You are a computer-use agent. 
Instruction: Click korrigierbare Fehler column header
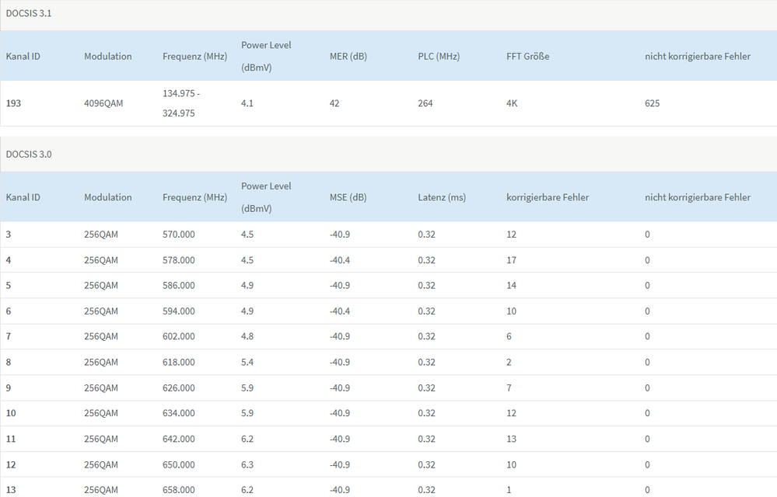click(x=548, y=197)
